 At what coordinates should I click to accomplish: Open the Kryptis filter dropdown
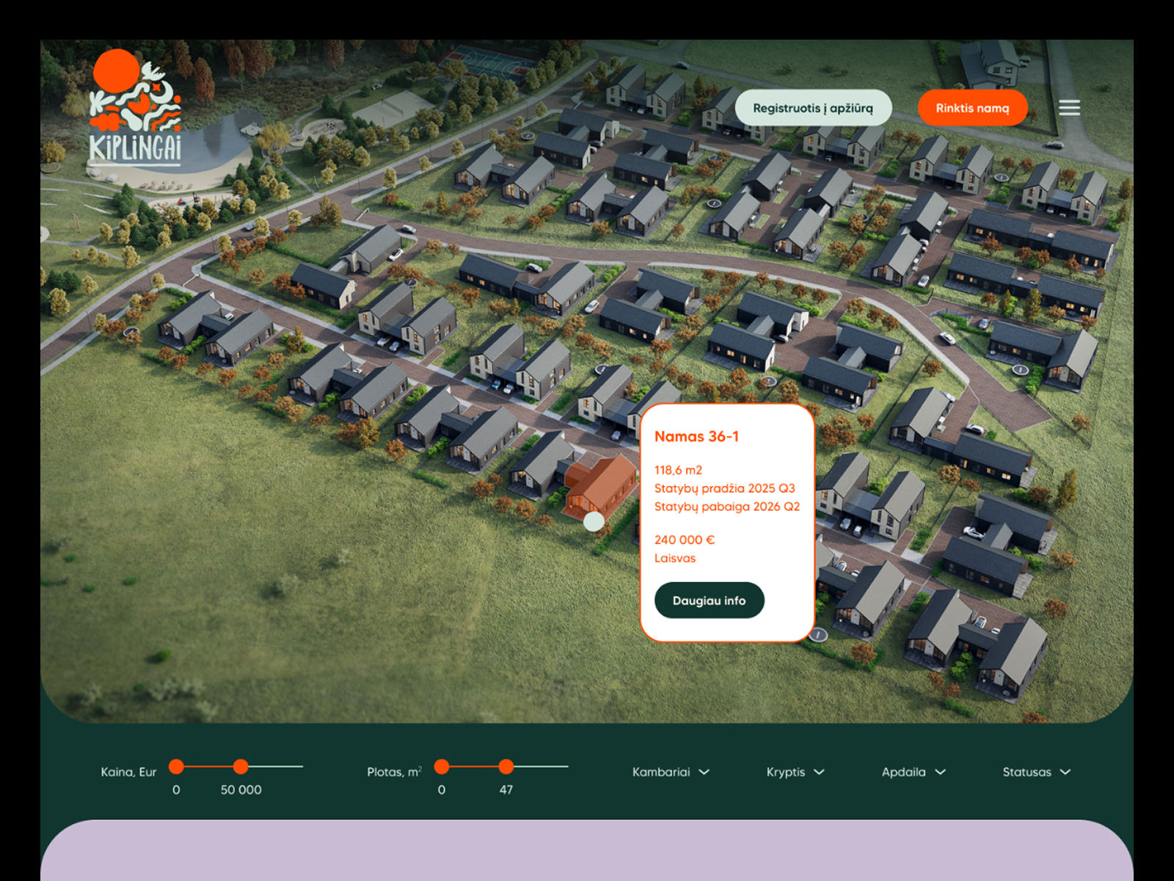click(795, 772)
